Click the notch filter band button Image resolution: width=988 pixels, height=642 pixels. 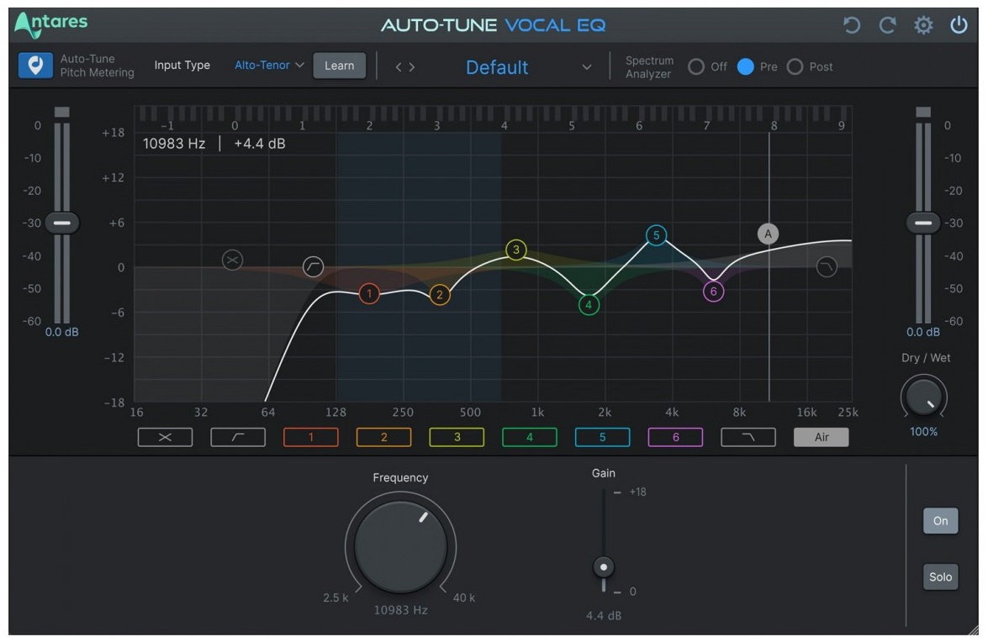pyautogui.click(x=165, y=437)
